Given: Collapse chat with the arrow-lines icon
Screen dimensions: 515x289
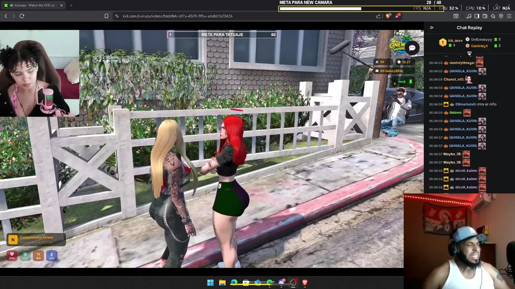Looking at the screenshot, I should click(432, 28).
